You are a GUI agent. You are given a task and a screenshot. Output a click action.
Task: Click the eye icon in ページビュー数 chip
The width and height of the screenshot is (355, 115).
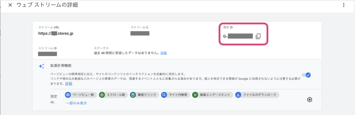68,95
